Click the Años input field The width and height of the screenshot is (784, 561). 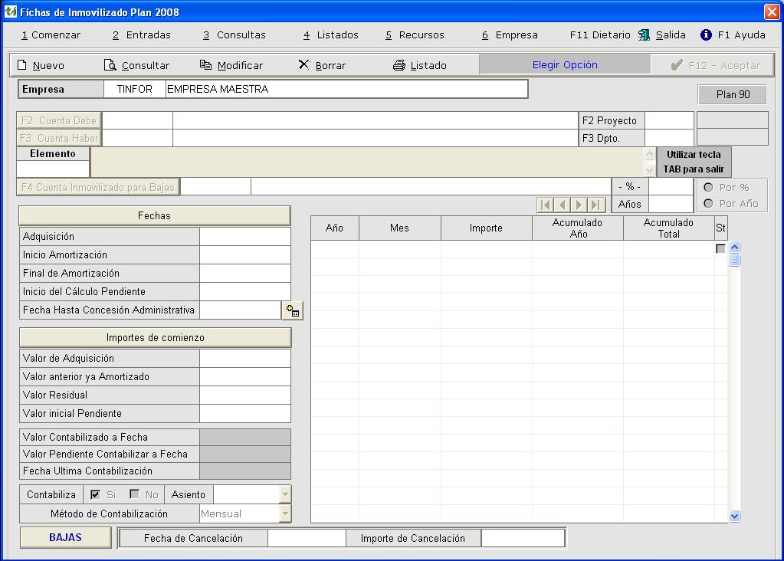click(671, 204)
